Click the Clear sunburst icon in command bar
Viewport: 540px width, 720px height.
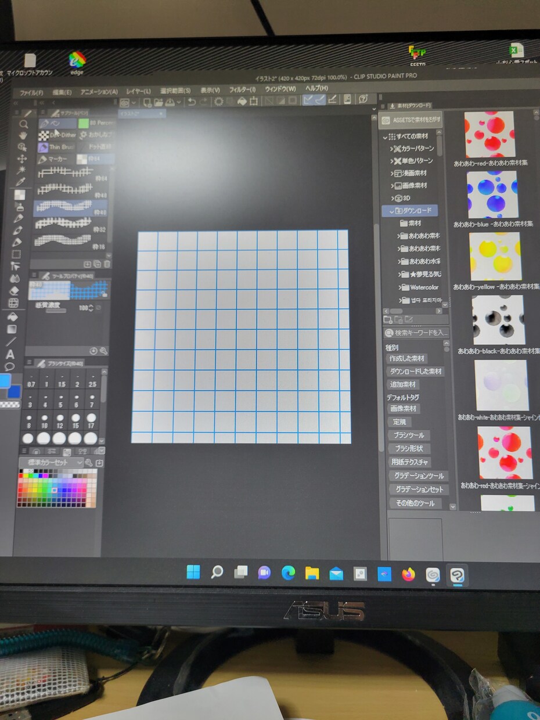tap(218, 101)
